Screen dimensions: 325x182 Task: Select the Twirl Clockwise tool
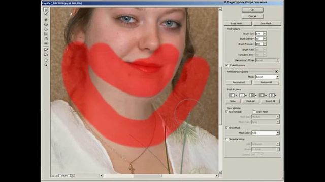coord(46,20)
